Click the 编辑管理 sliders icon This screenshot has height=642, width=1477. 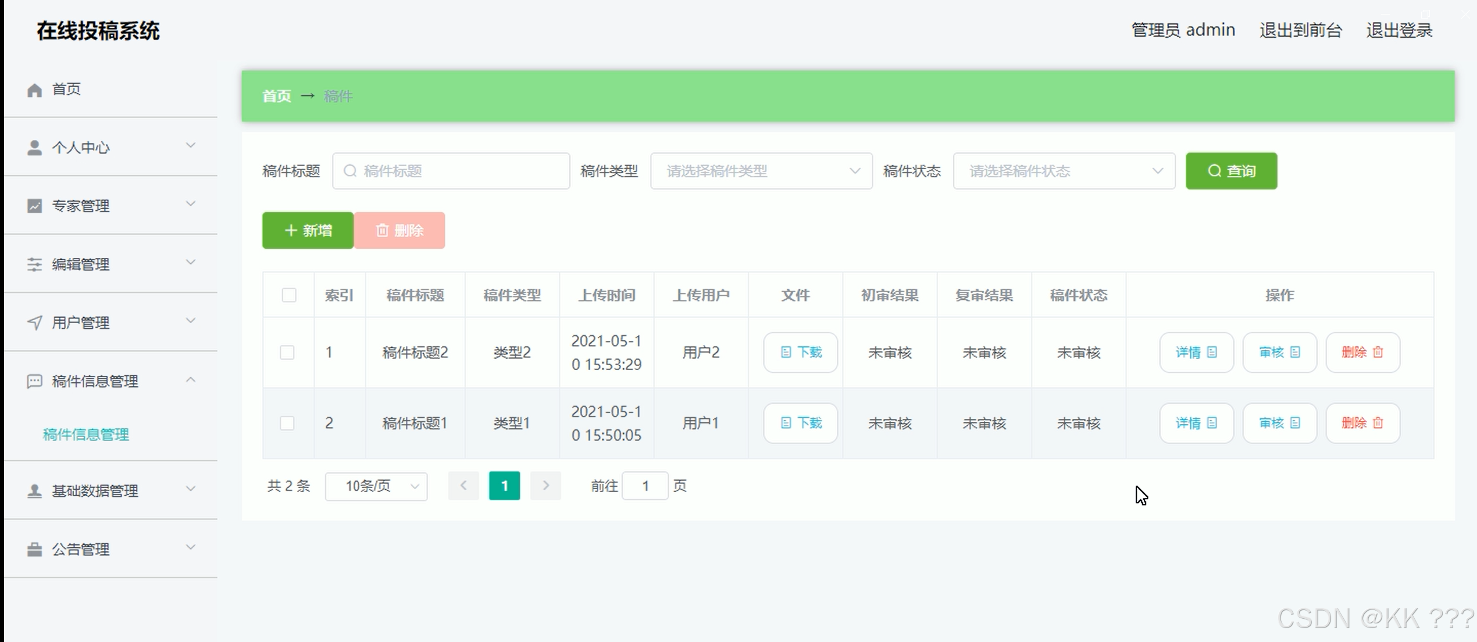click(34, 263)
